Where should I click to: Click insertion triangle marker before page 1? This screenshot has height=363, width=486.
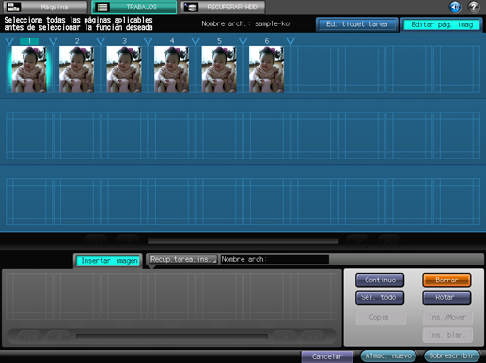tap(9, 41)
